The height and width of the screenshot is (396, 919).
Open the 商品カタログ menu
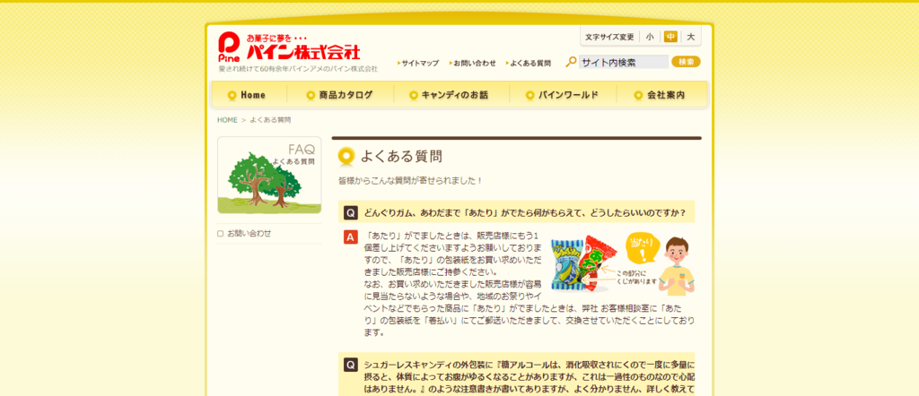(339, 95)
